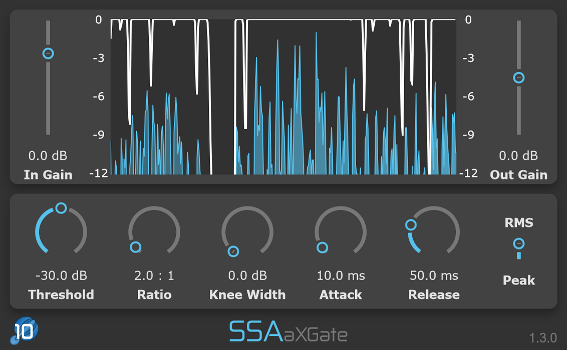Click the 10.0 ms attack value
The width and height of the screenshot is (567, 350).
[x=341, y=275]
